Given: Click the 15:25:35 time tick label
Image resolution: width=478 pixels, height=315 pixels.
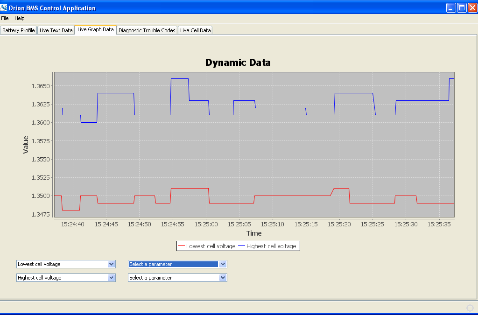Looking at the screenshot, I should tap(439, 224).
